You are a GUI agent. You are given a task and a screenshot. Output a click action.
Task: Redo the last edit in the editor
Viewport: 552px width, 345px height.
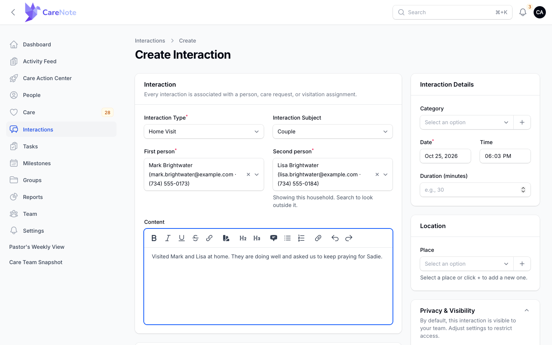click(x=349, y=238)
